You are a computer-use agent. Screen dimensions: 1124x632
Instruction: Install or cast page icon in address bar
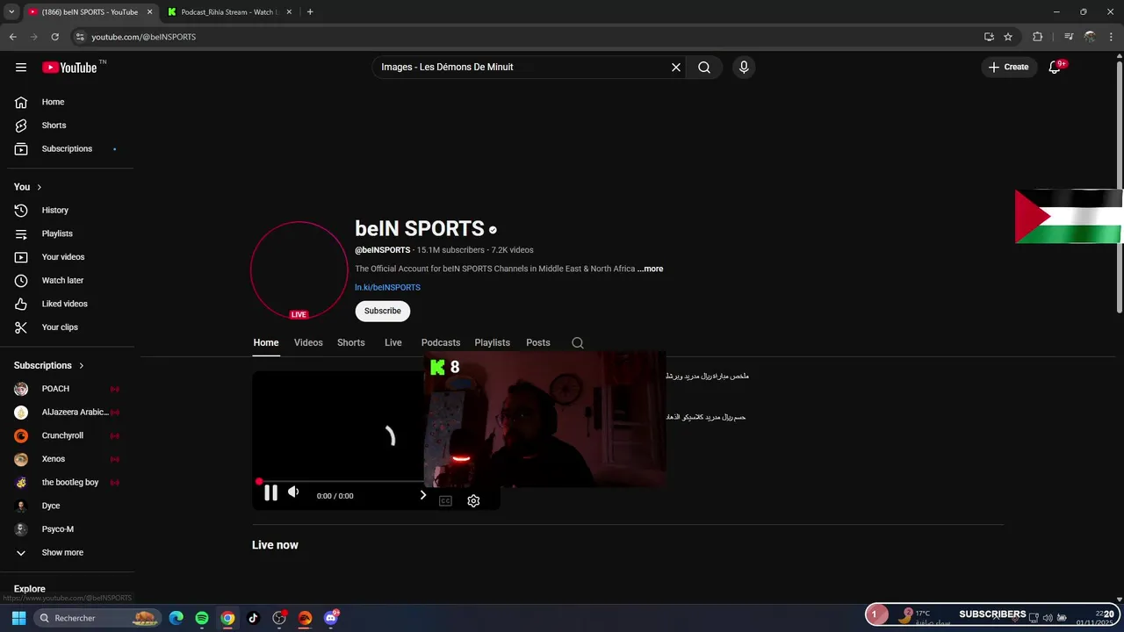989,37
